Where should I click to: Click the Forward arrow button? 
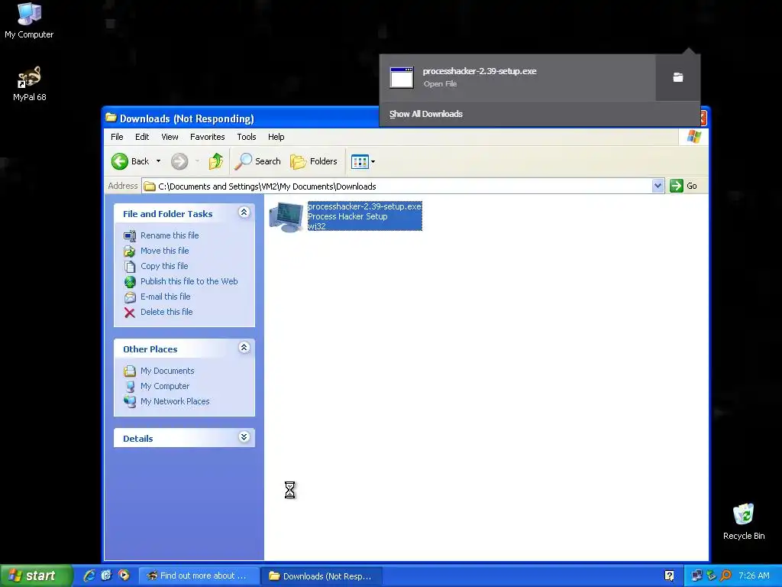pos(179,161)
